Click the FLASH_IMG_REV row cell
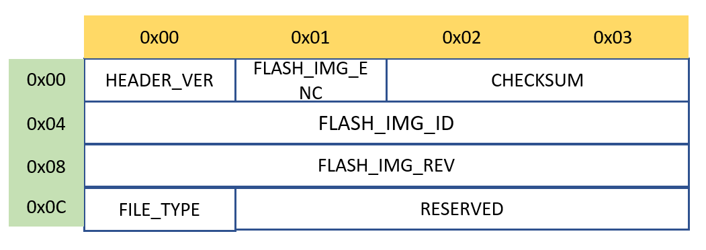 (386, 166)
